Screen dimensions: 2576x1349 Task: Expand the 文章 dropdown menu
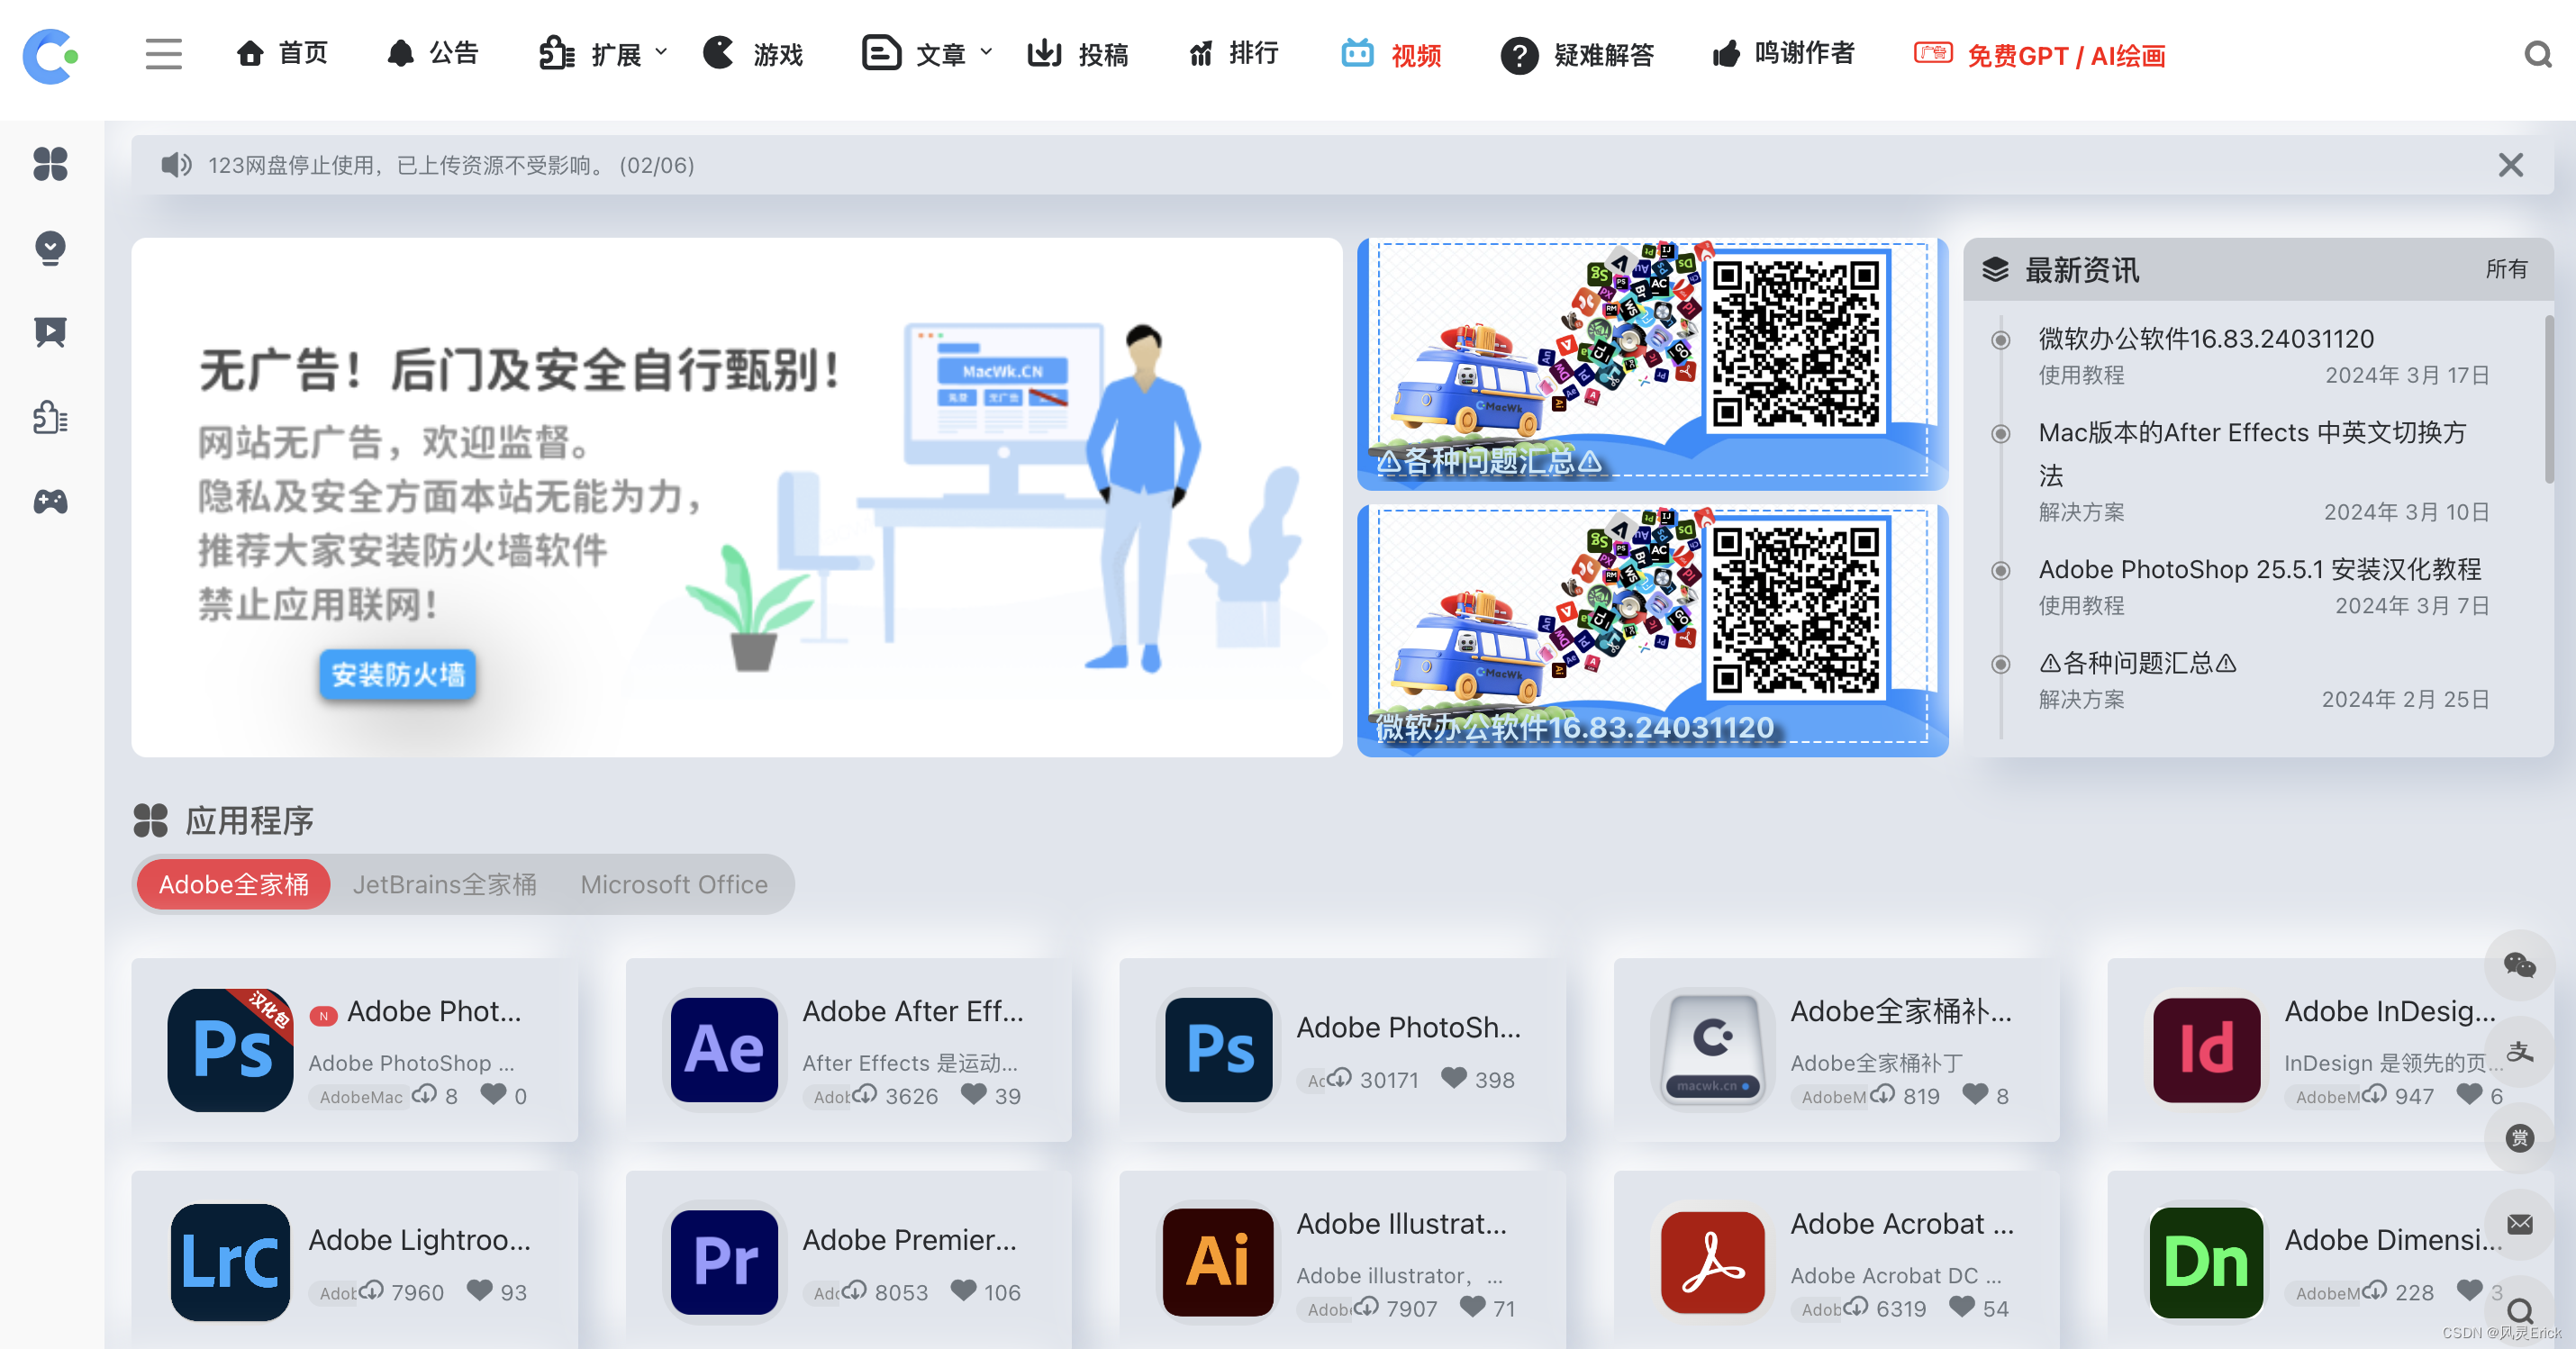click(x=927, y=54)
